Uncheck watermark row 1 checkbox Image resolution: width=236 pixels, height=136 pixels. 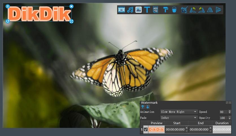click(146, 130)
